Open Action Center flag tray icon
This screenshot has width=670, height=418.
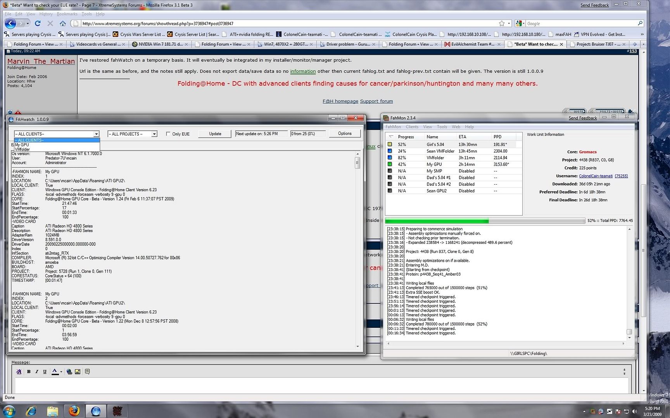[x=618, y=411]
